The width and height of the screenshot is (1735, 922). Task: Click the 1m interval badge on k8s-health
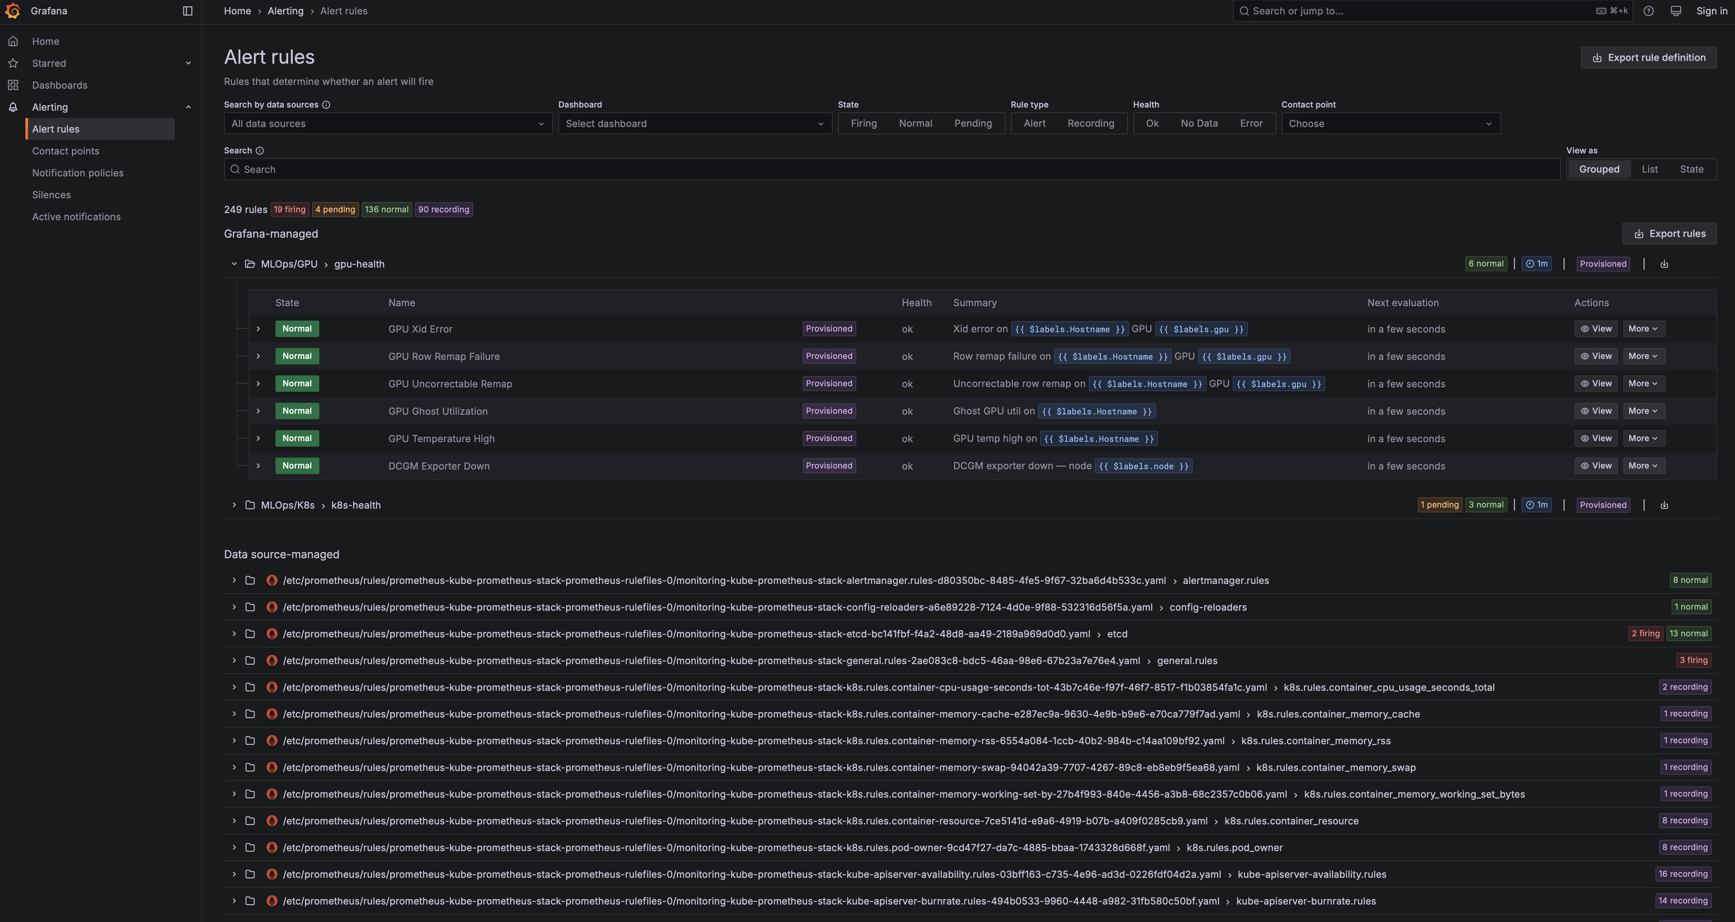click(1536, 505)
